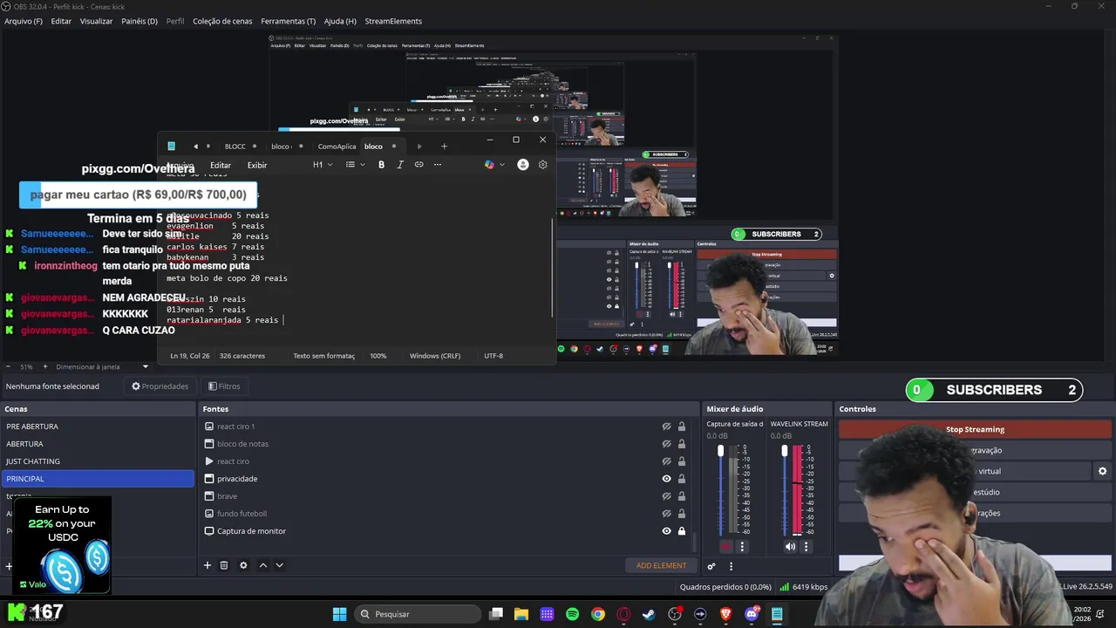Image resolution: width=1116 pixels, height=628 pixels.
Task: Open Notepad more formatting options ellipsis
Action: pos(438,165)
